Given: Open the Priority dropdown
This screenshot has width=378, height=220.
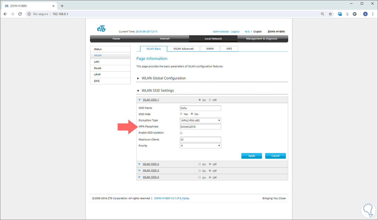Looking at the screenshot, I should tap(201, 146).
